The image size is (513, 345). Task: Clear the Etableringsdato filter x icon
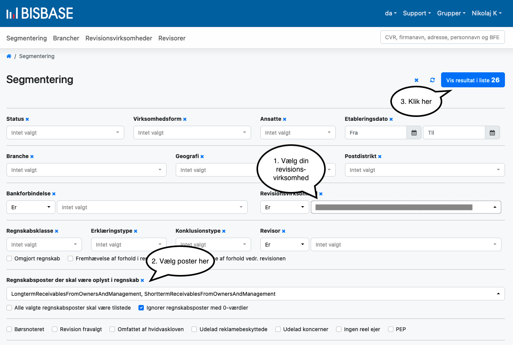coord(391,119)
